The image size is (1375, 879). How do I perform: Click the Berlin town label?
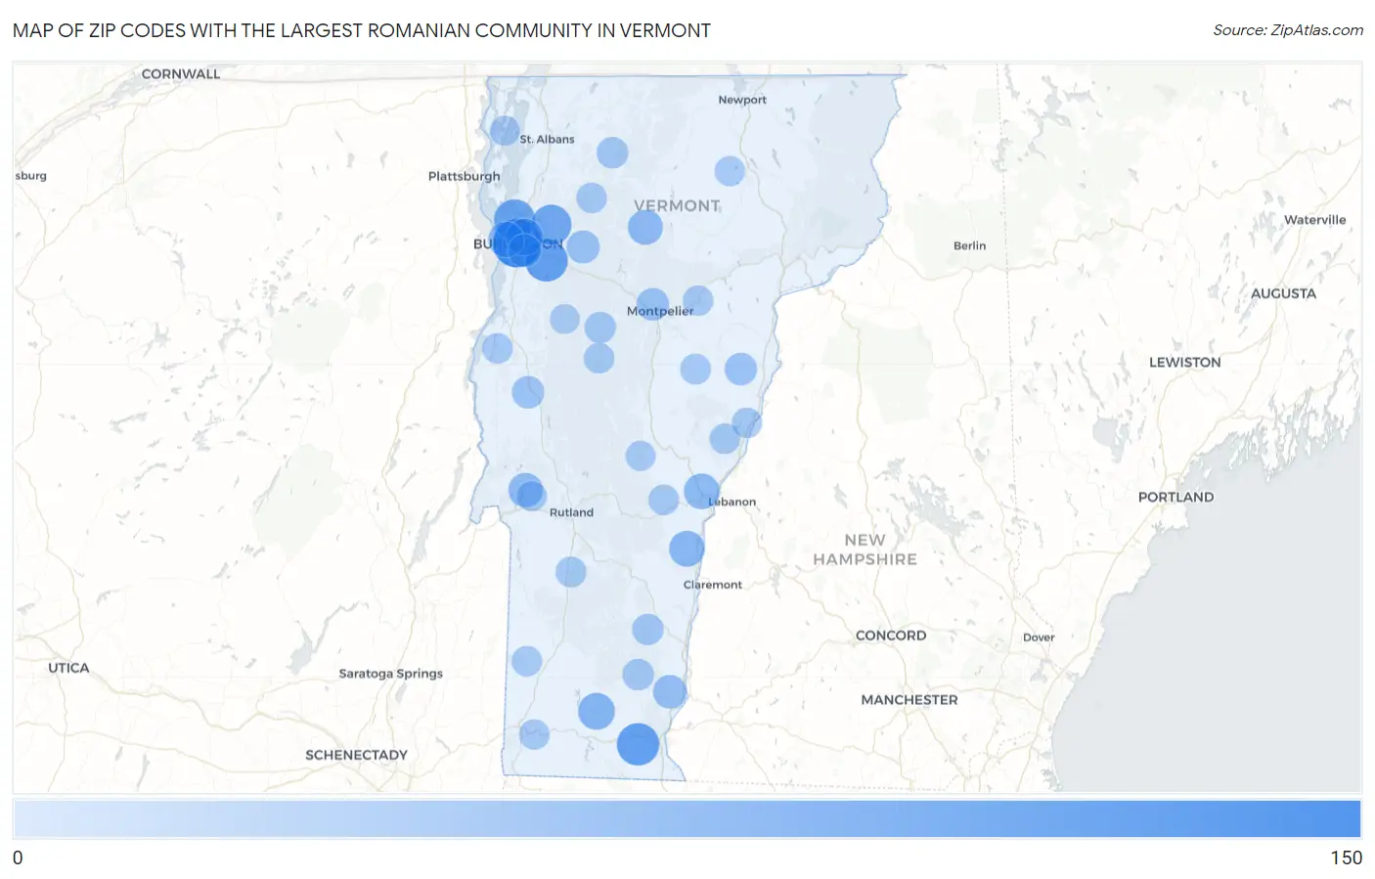(x=969, y=245)
